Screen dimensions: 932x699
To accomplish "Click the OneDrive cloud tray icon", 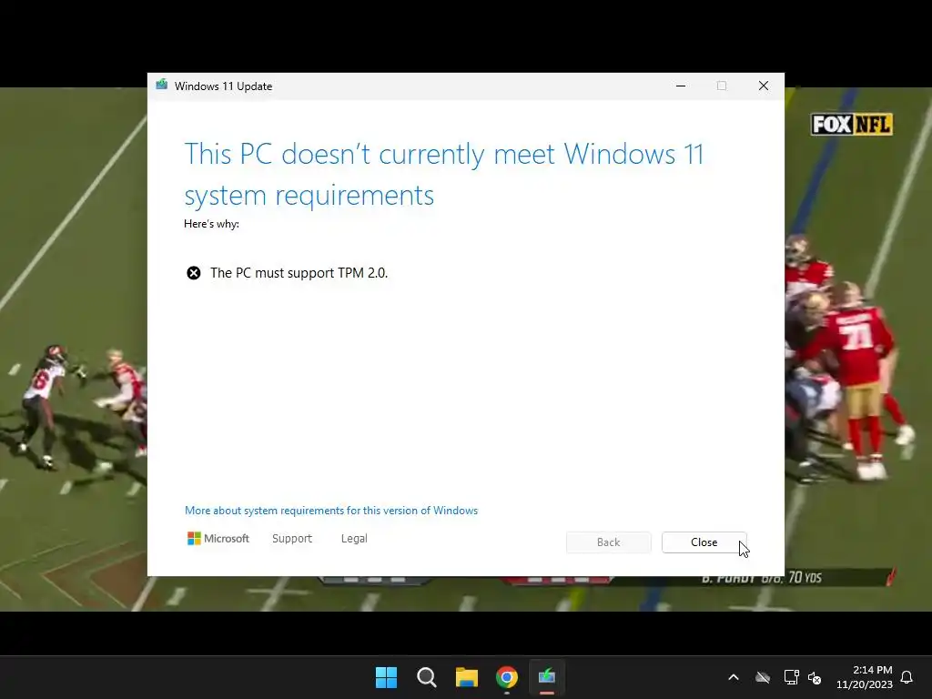I will tap(763, 677).
